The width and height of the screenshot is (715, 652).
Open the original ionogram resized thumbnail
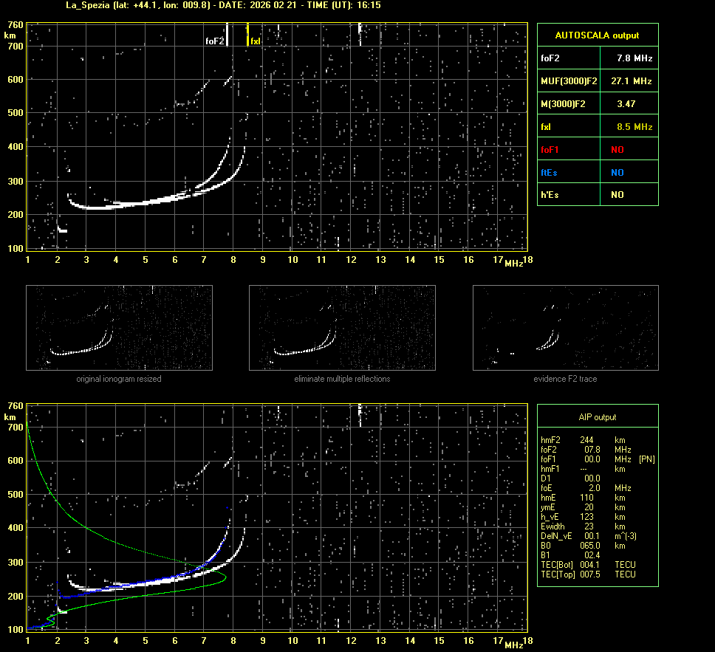point(119,328)
